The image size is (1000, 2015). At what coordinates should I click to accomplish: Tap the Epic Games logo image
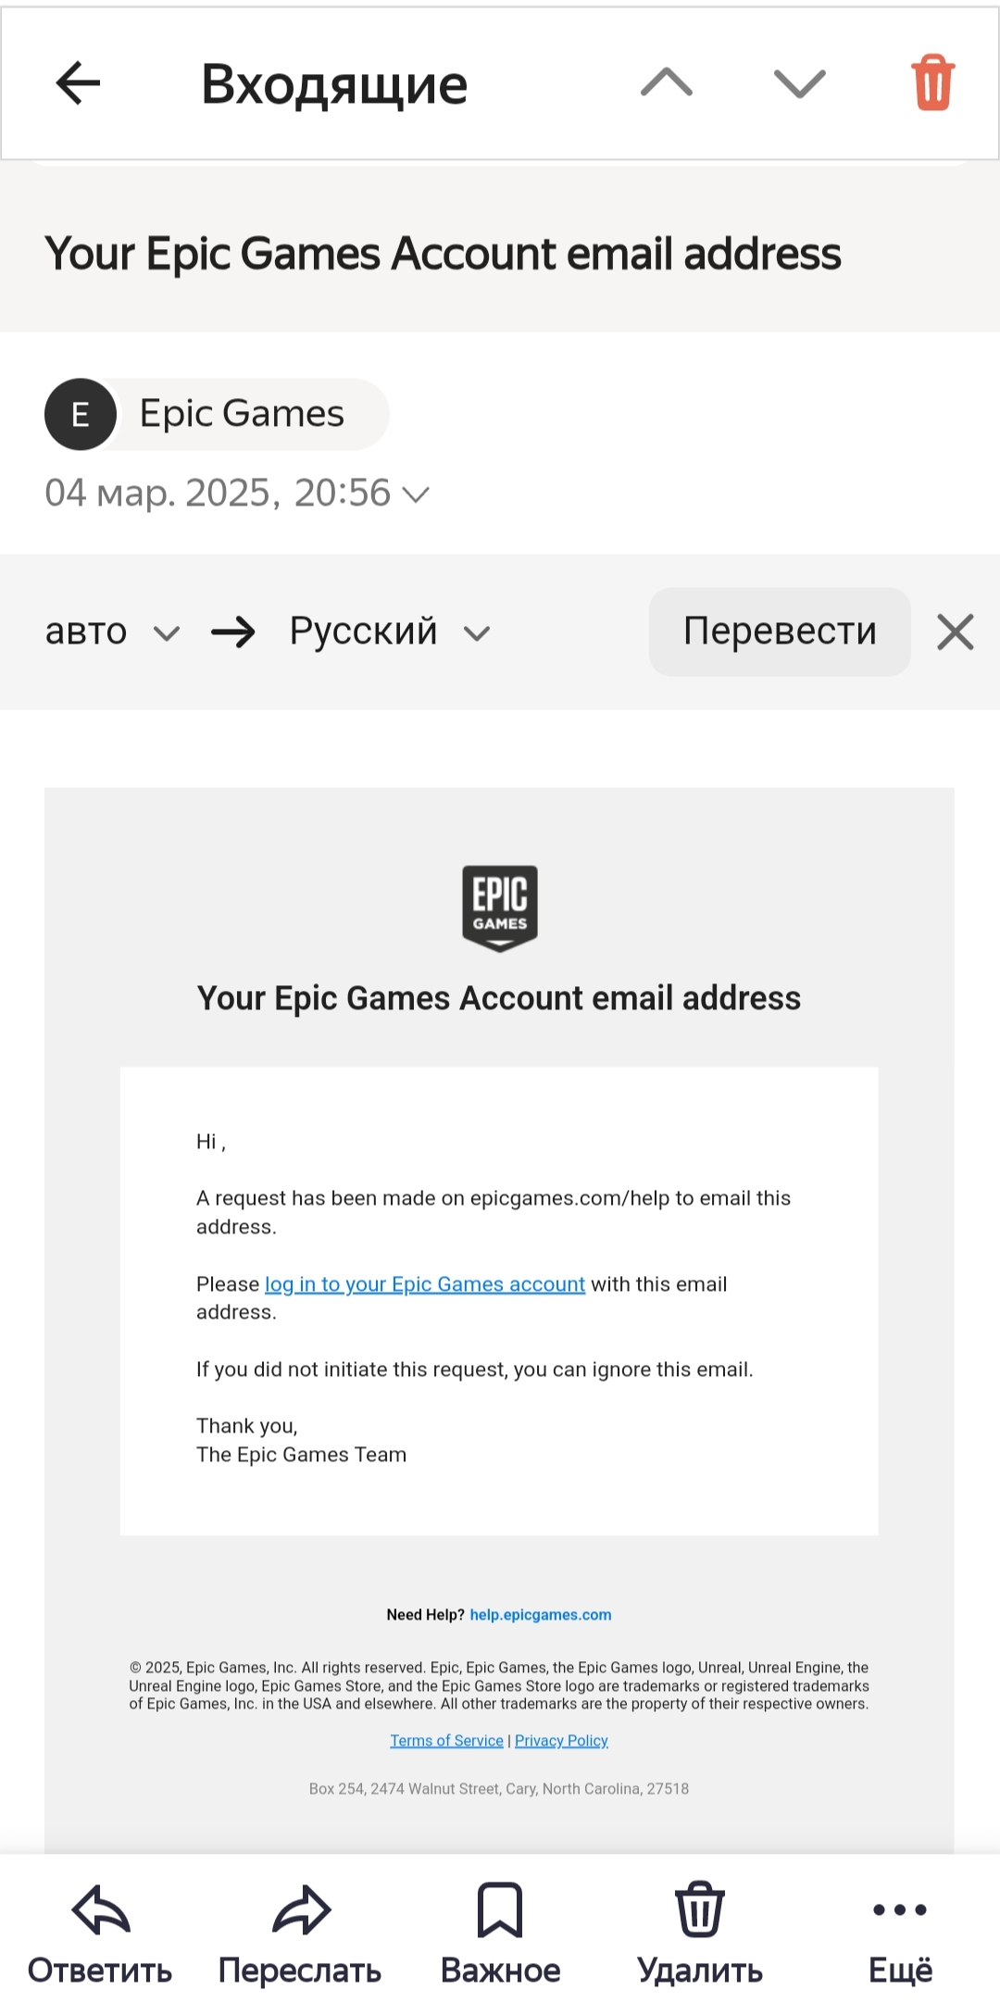point(500,907)
